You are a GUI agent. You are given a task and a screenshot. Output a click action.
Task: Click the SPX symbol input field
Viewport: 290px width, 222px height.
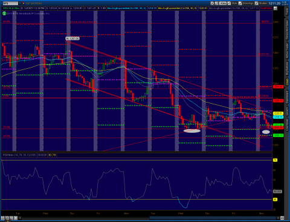(x=10, y=3)
